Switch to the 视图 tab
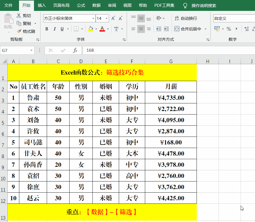This screenshot has height=222, width=255. pos(127,5)
